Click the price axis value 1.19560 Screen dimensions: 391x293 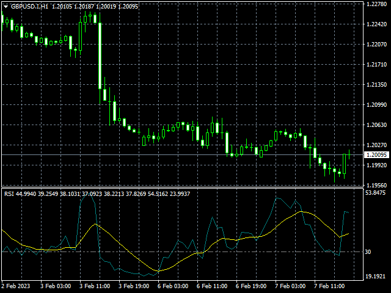click(x=376, y=186)
